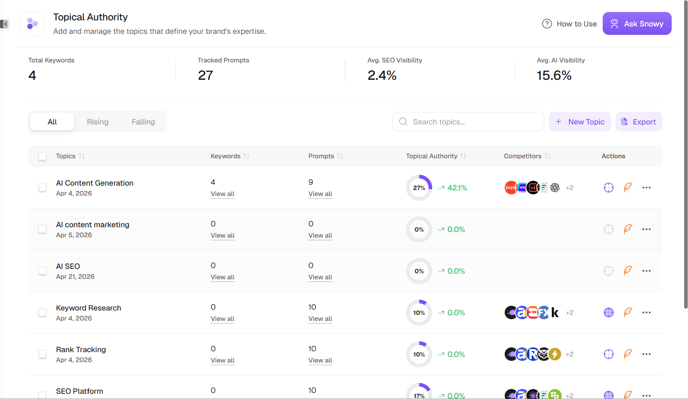
Task: Check the Keyword Research row checkbox
Action: [x=42, y=312]
